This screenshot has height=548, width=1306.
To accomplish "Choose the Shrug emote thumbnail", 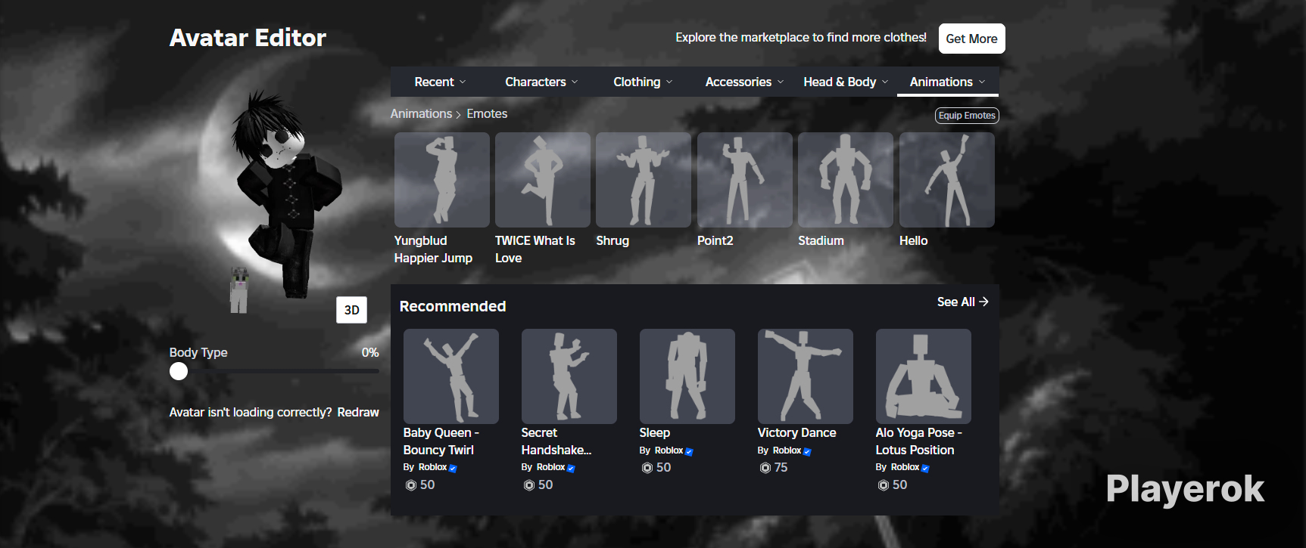I will click(644, 180).
